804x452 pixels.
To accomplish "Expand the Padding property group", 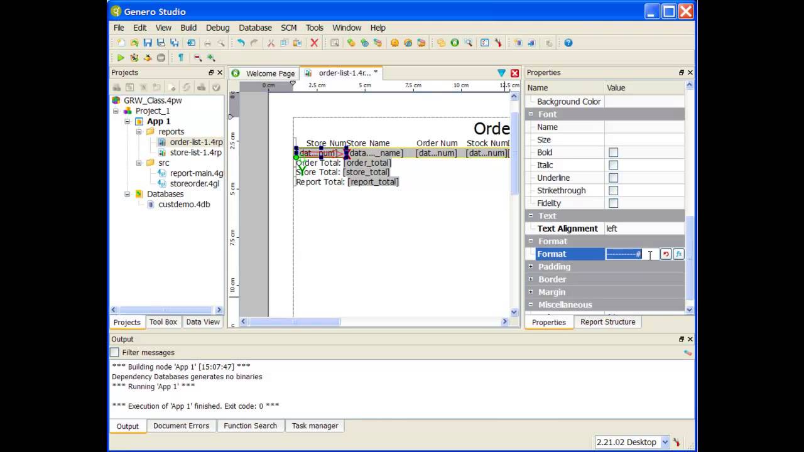I will point(531,266).
